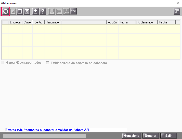The height and width of the screenshot is (139, 182).
Task: Click the Trabajador column header
Action: pyautogui.click(x=53, y=22)
